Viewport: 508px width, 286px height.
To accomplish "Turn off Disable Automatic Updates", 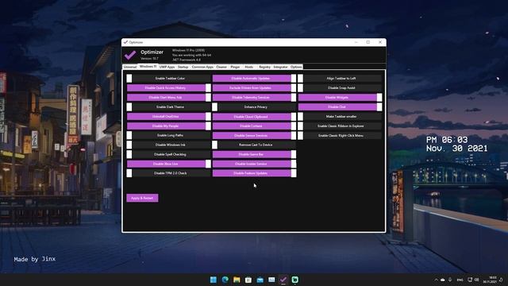I will pos(254,79).
